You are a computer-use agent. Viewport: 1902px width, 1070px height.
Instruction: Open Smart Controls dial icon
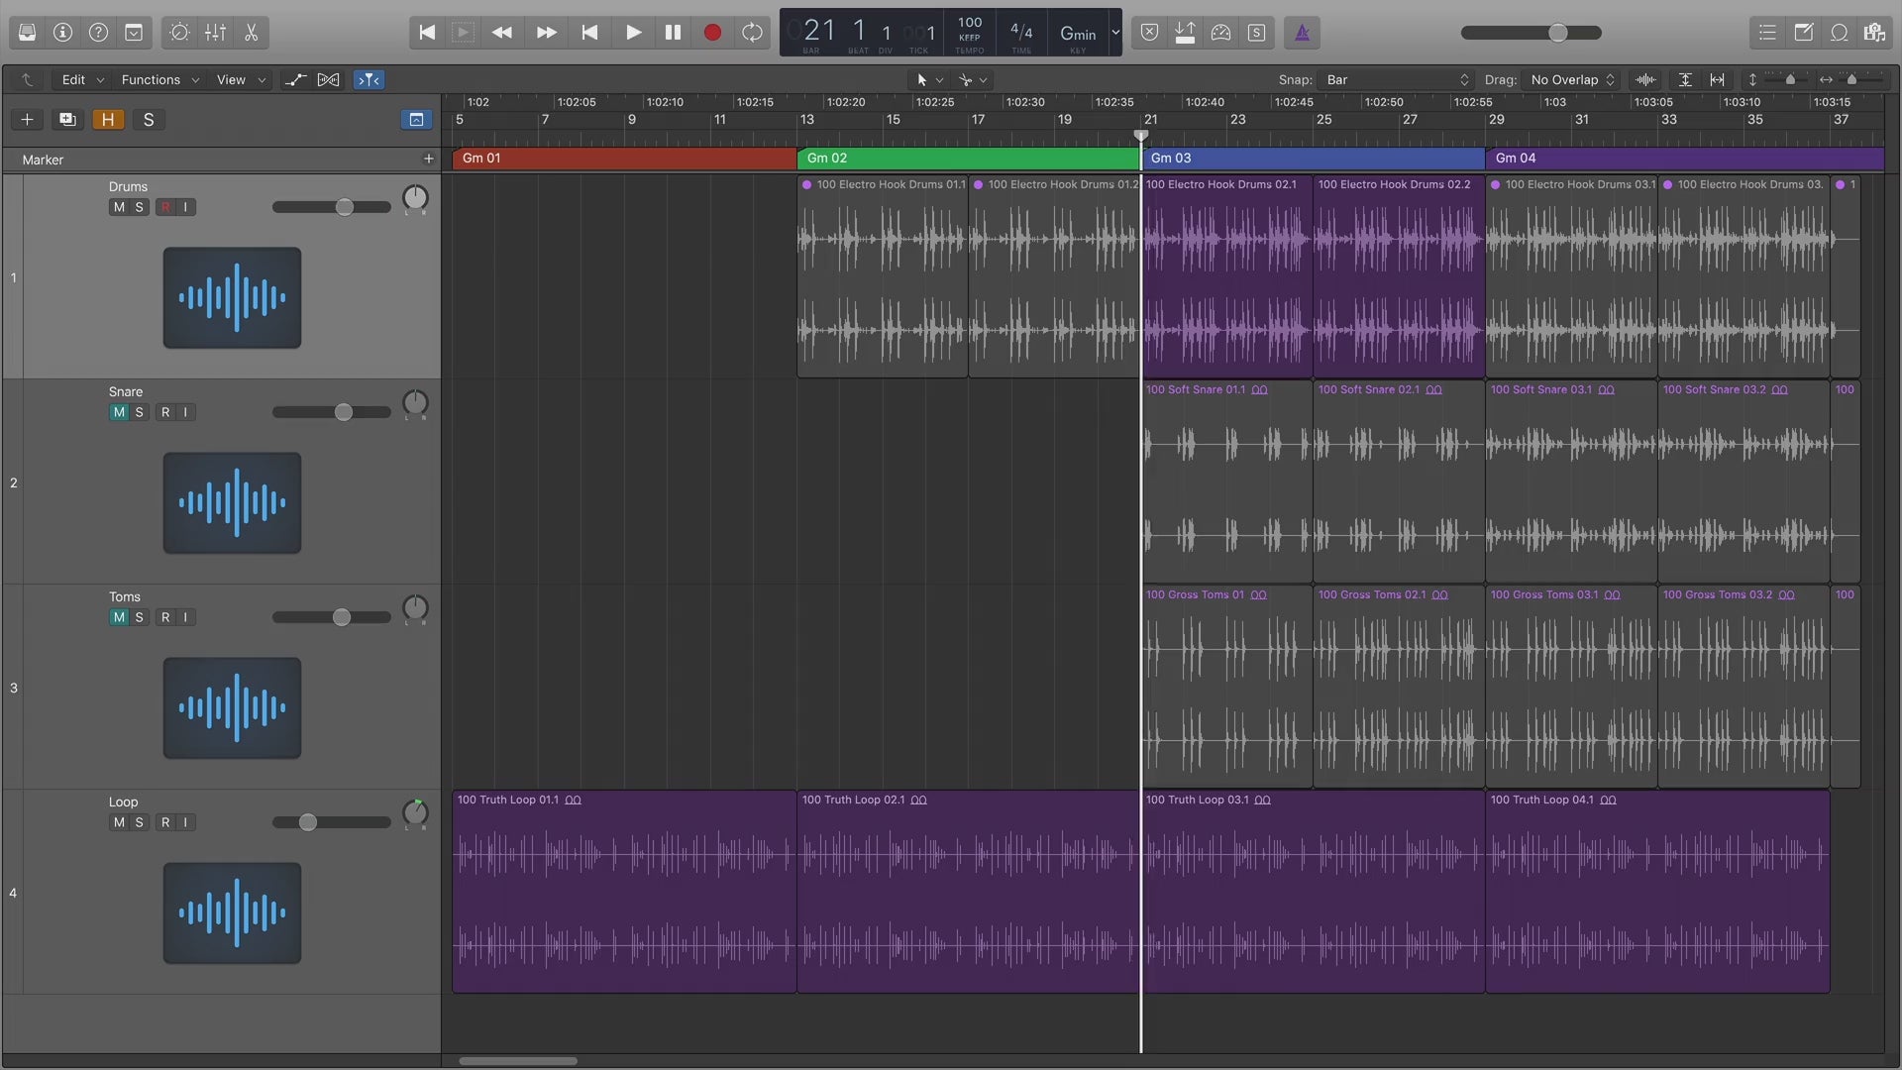pos(179,33)
